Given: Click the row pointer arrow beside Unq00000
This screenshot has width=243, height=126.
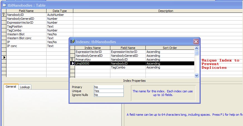Looking at the screenshot, I should [73, 63].
